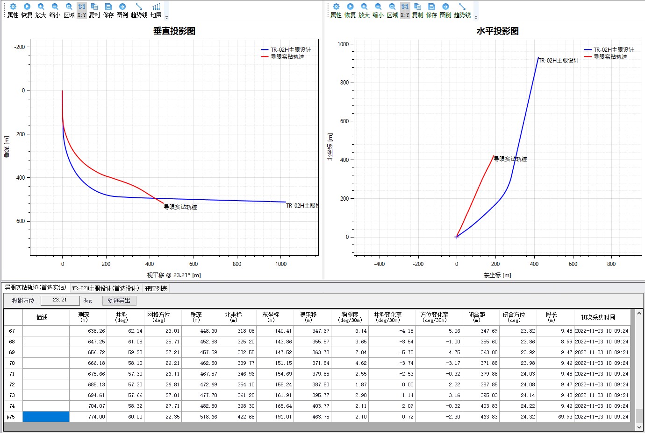Switch to the TR-02H主眼设计(首选设计) tab
Screen dimensions: 645x433
pos(106,288)
